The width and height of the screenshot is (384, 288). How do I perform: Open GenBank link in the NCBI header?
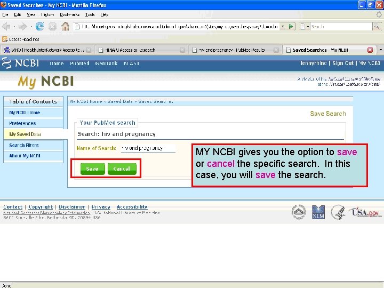[106, 63]
